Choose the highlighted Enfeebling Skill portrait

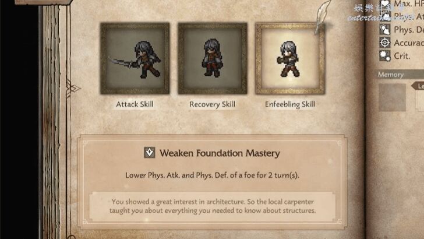(x=290, y=58)
